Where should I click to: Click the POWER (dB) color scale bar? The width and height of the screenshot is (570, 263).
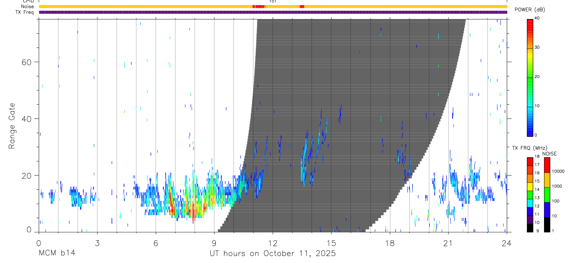[x=530, y=77]
